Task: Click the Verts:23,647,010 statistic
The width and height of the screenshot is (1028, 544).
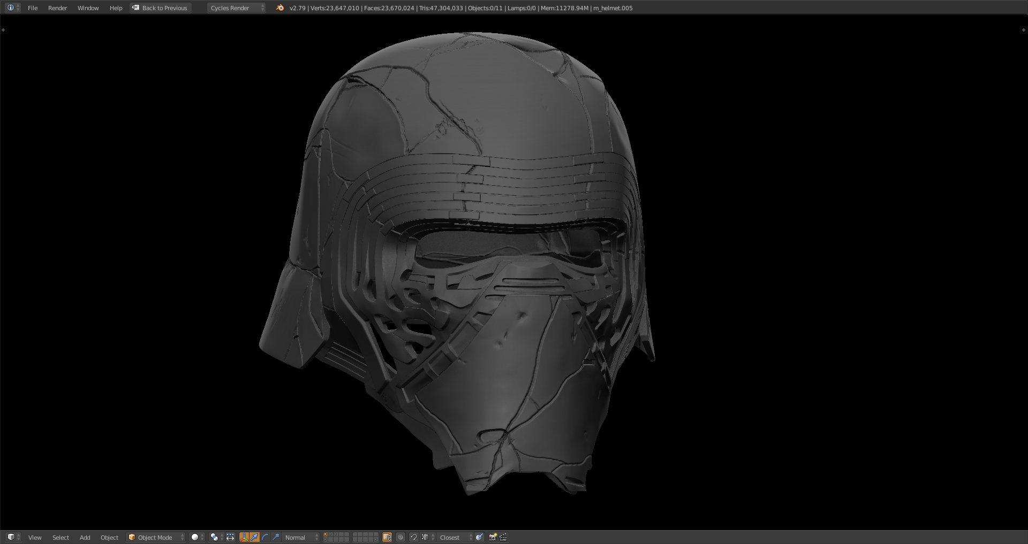Action: point(335,8)
